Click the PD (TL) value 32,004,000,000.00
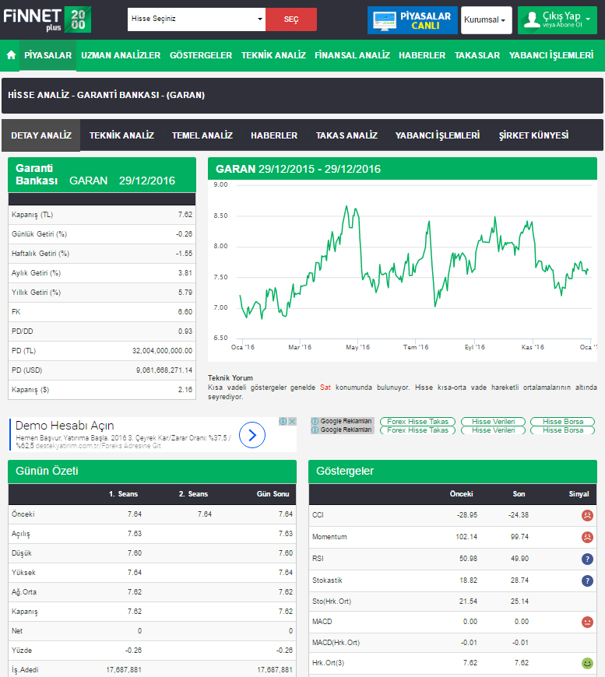 coord(162,351)
